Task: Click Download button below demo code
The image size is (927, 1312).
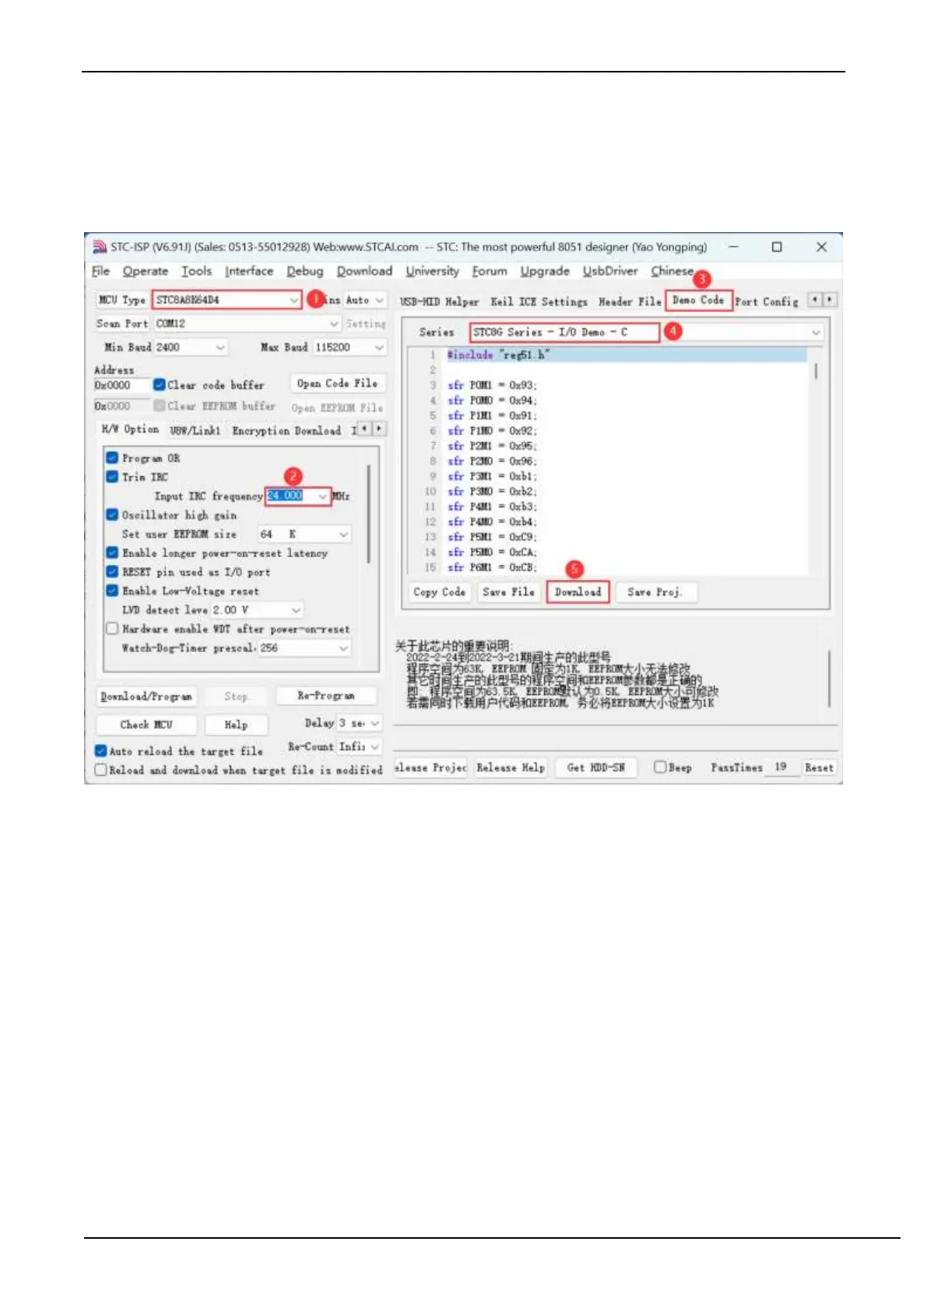Action: 578,592
